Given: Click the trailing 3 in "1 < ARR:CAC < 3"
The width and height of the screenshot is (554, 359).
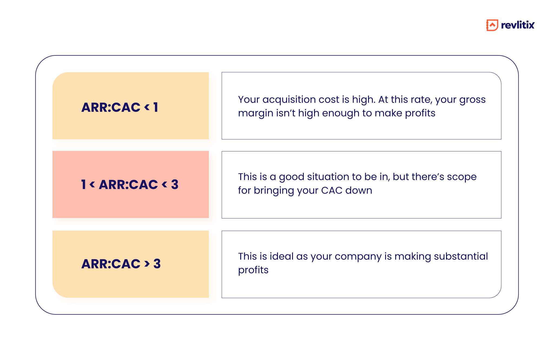Looking at the screenshot, I should [x=175, y=185].
